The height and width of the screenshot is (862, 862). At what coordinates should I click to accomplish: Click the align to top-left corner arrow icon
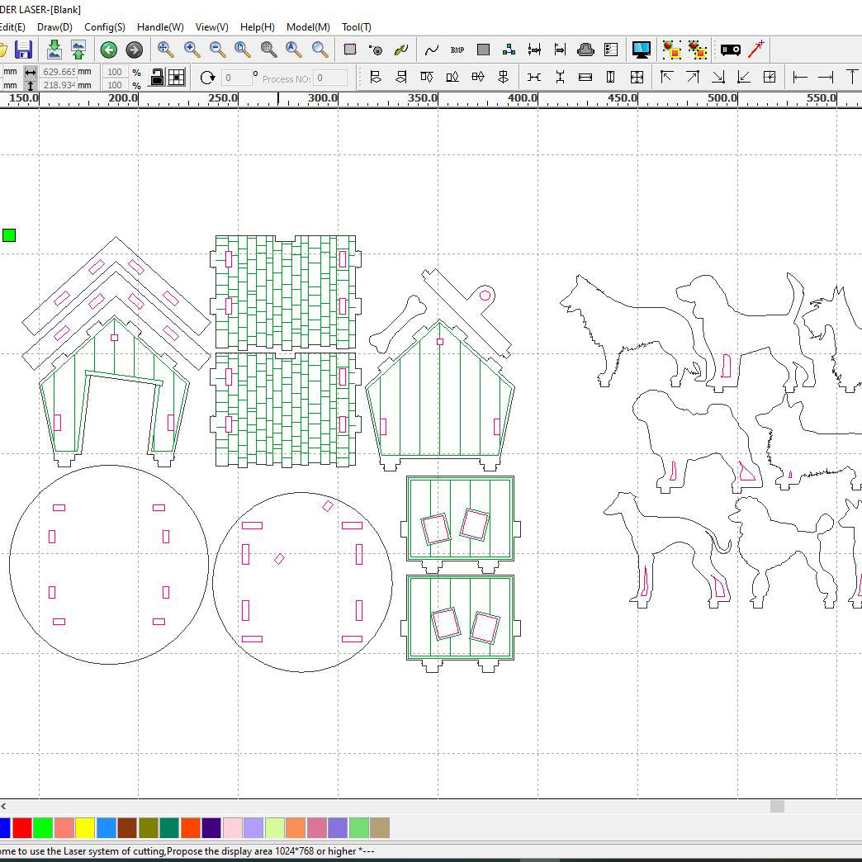(x=666, y=78)
